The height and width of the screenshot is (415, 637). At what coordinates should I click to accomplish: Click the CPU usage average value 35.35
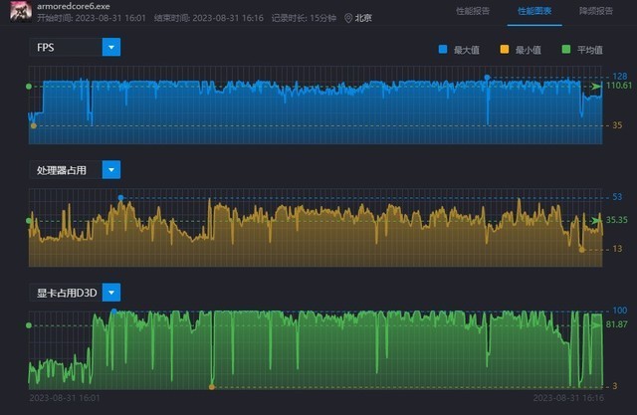tap(617, 220)
